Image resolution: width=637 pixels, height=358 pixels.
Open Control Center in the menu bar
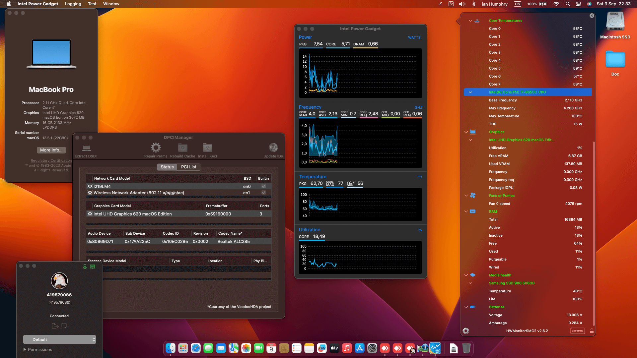578,4
